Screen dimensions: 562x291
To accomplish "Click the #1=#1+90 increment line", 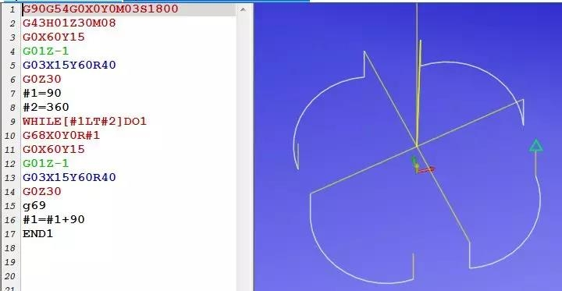I will coord(54,220).
